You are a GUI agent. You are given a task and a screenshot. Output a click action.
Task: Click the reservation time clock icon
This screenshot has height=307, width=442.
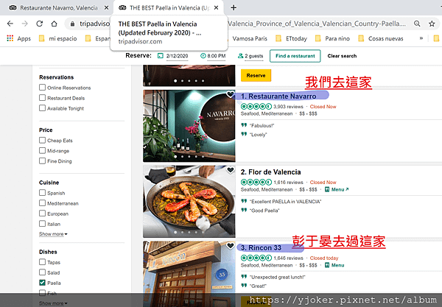203,56
